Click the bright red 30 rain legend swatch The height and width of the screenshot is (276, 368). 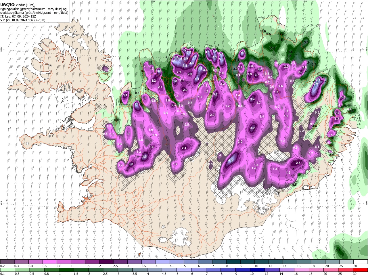[x=361, y=270]
